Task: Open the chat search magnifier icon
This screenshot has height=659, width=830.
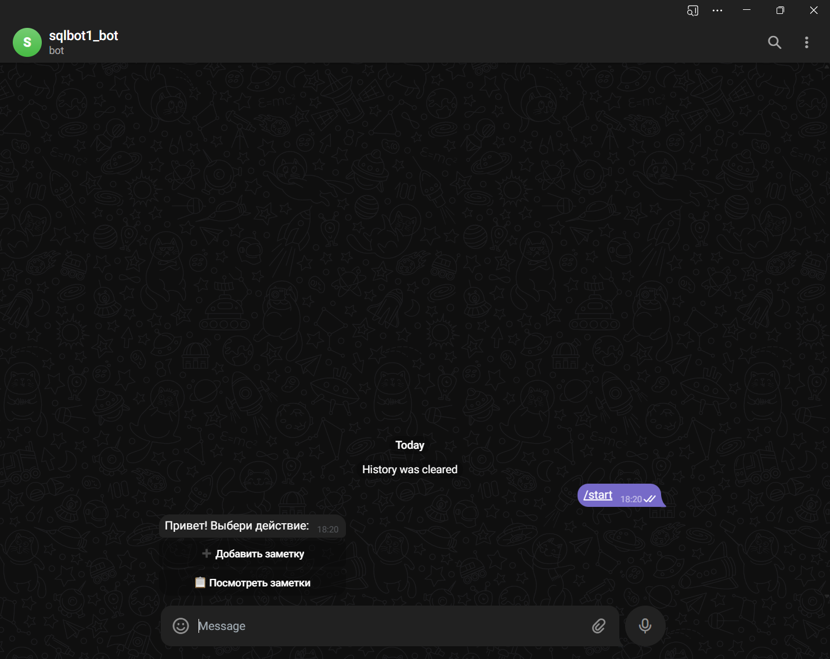Action: coord(774,42)
